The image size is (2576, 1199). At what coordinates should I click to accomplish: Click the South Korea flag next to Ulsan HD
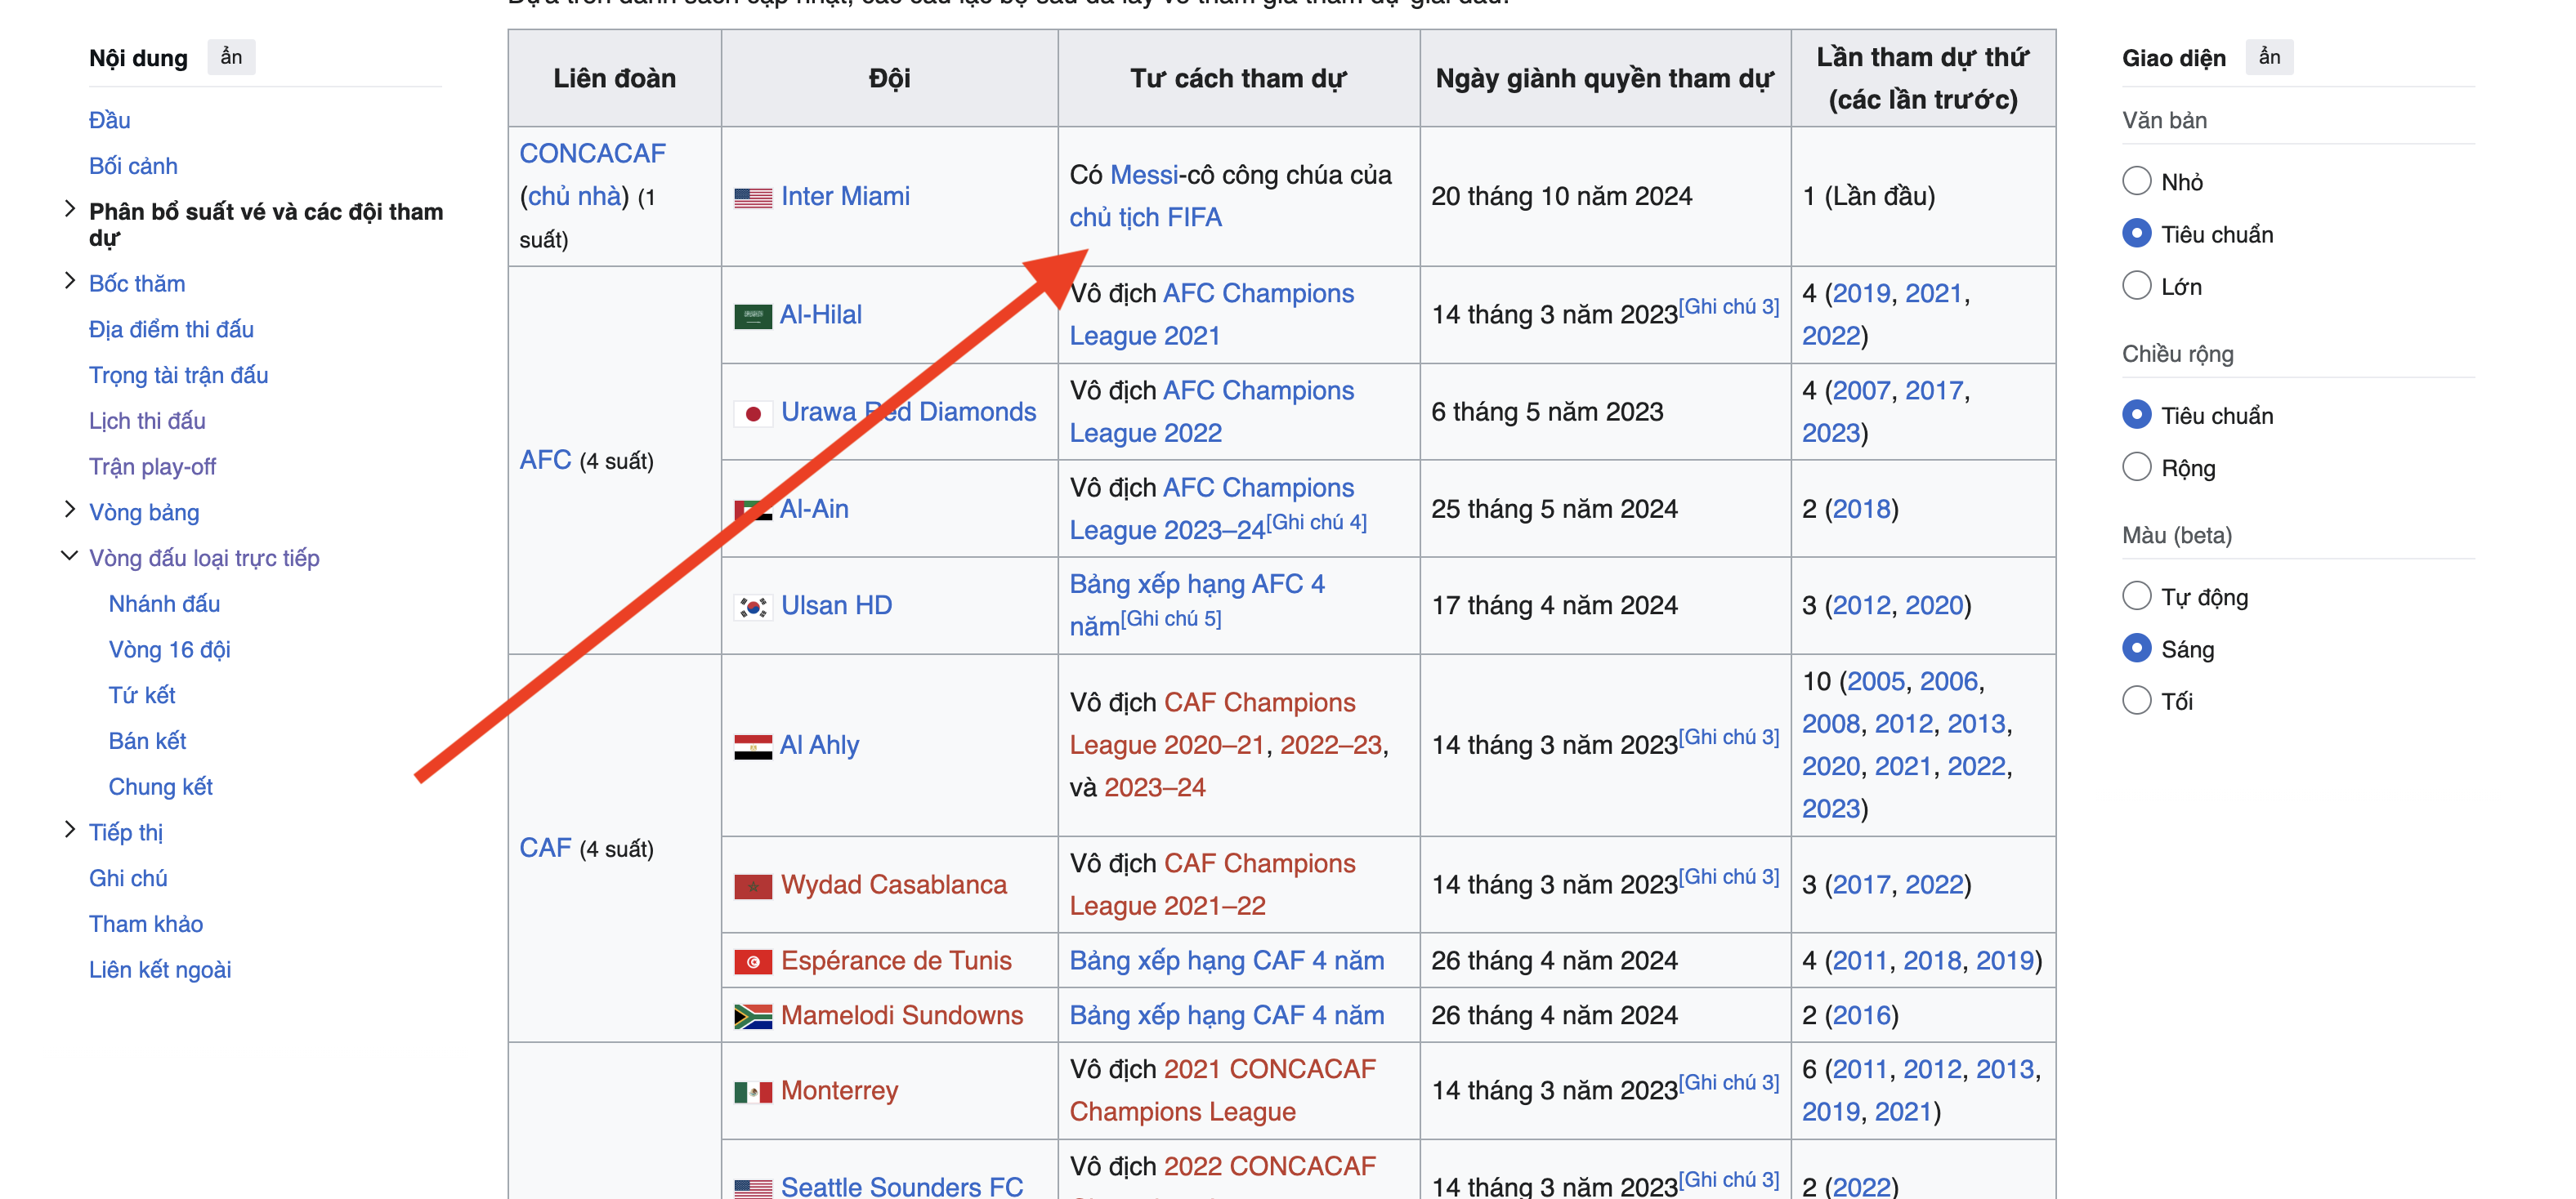click(752, 607)
